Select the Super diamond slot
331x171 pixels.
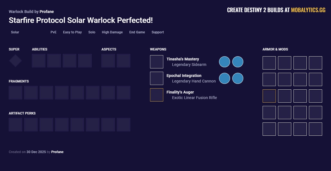coord(15,60)
